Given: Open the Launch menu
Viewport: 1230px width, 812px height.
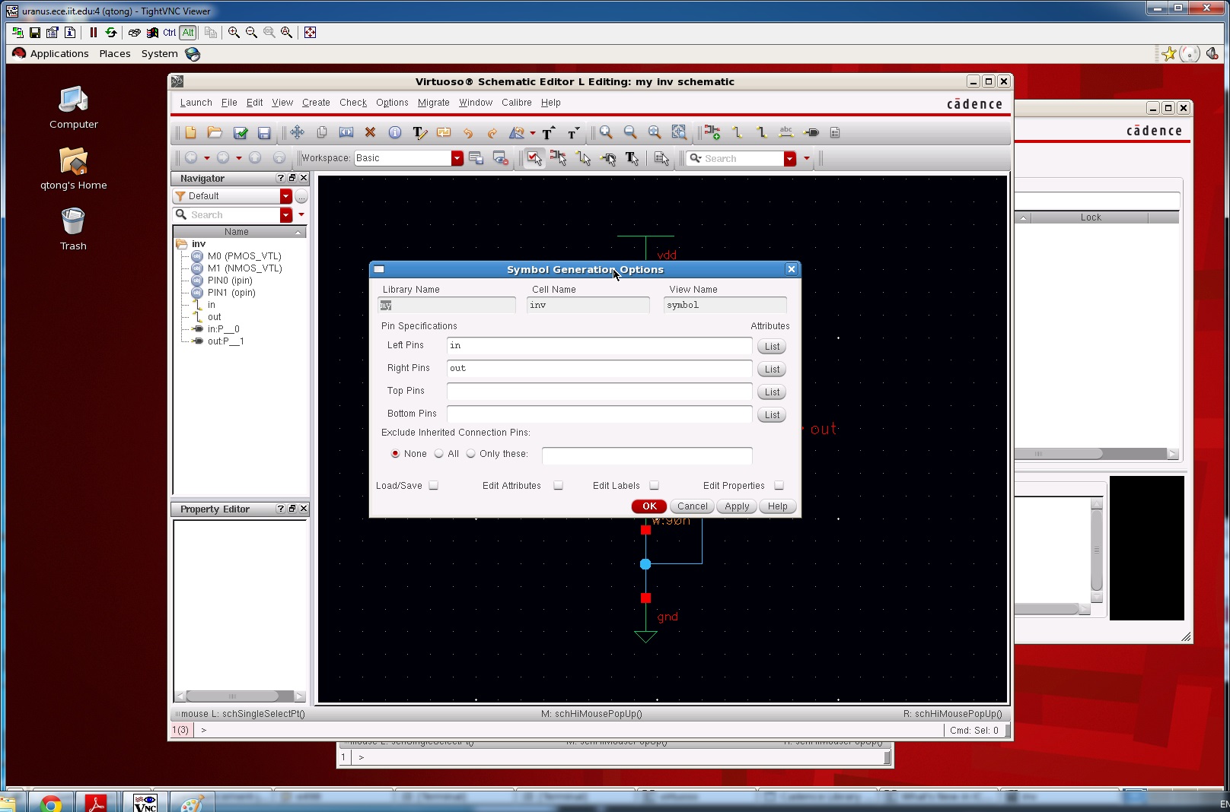Looking at the screenshot, I should [x=196, y=103].
